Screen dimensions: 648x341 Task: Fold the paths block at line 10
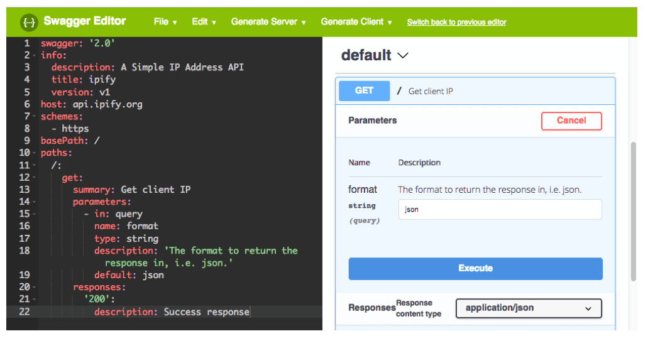click(x=34, y=153)
